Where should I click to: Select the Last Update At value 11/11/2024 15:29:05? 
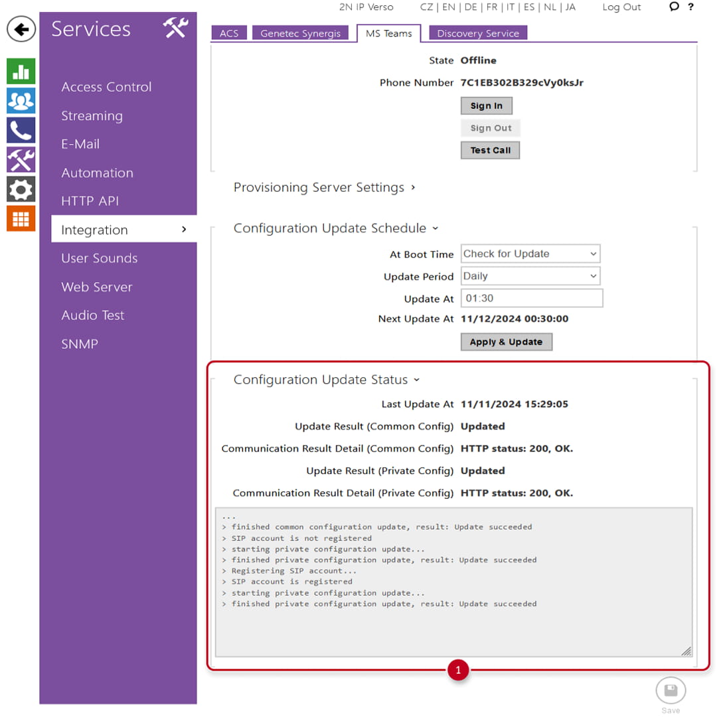(x=514, y=404)
